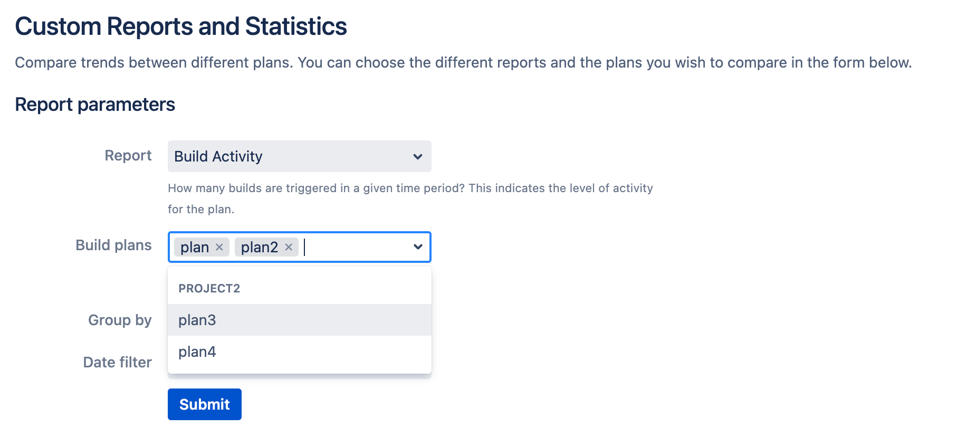
Task: Remove the "plan" tag via its × icon
Action: tap(220, 247)
